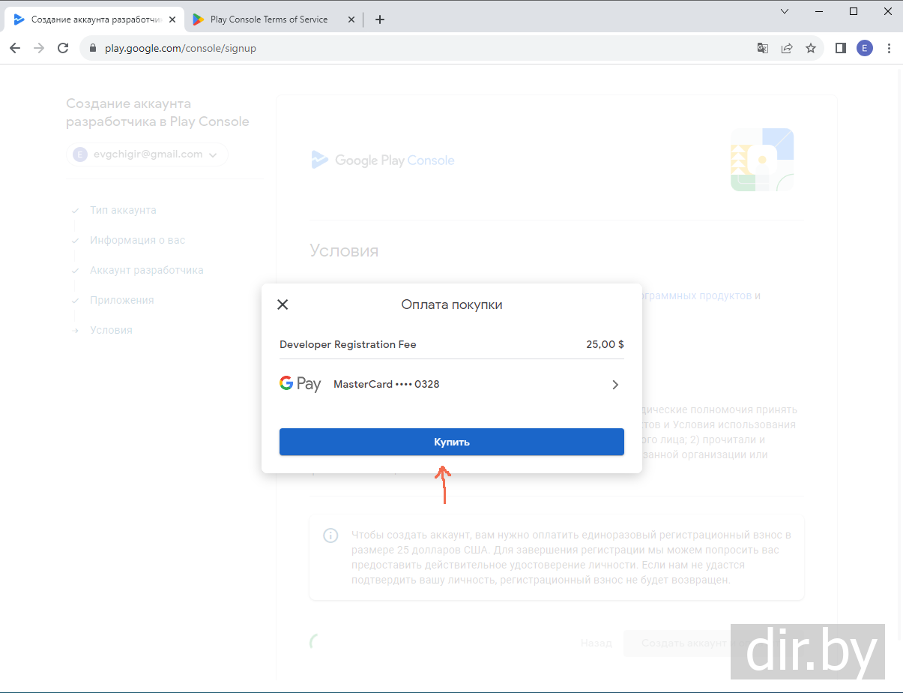903x693 pixels.
Task: Click the address bar URL
Action: point(181,48)
